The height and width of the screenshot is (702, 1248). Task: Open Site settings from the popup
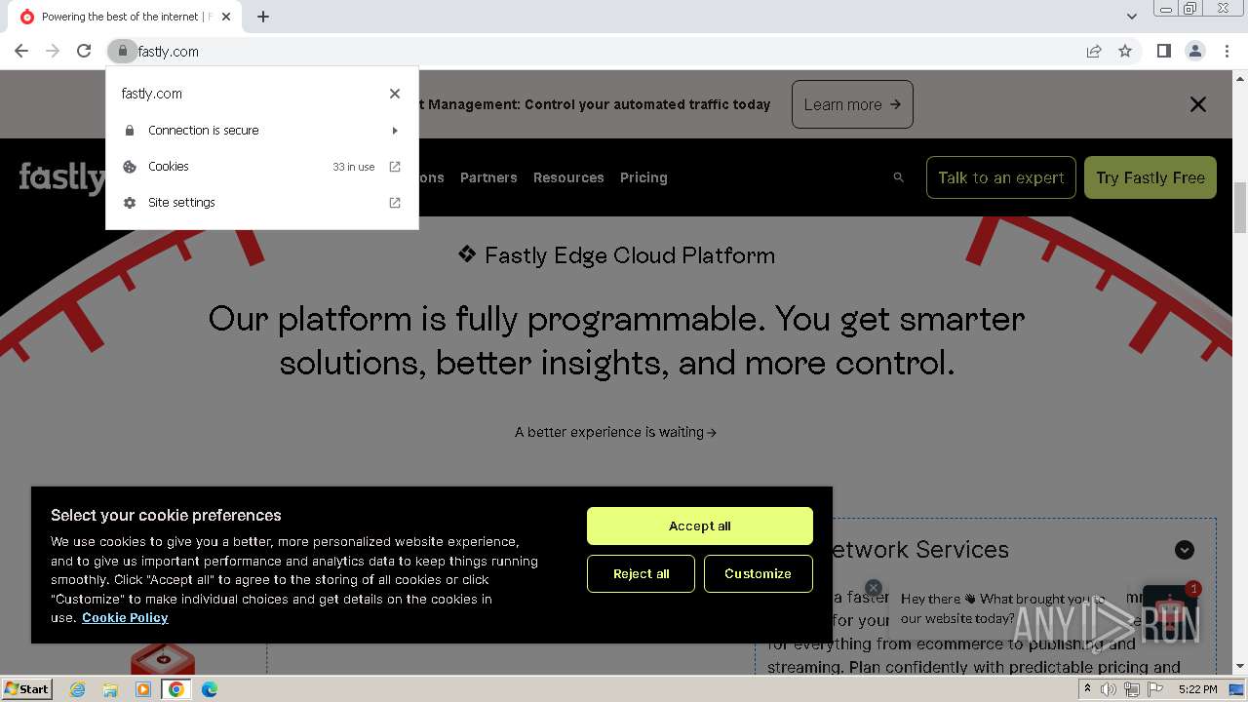point(262,203)
